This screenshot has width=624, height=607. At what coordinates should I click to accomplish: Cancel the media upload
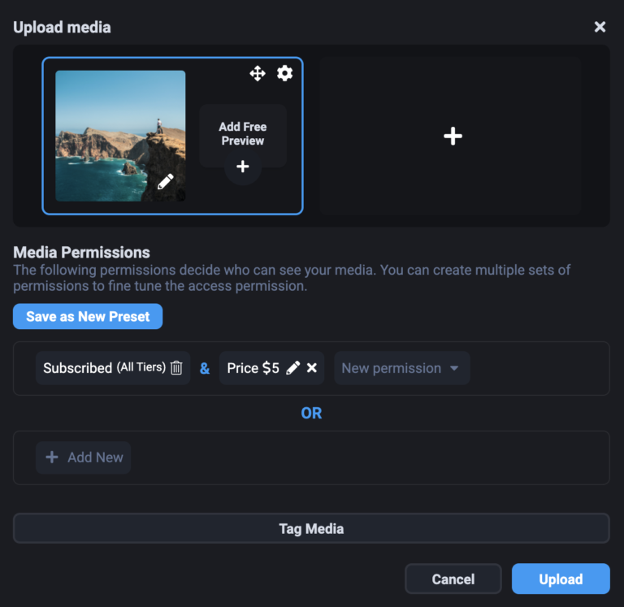(453, 579)
